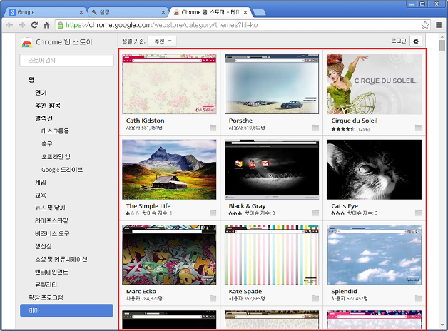Switch to the 설정 tab
The height and width of the screenshot is (331, 448).
pos(128,12)
